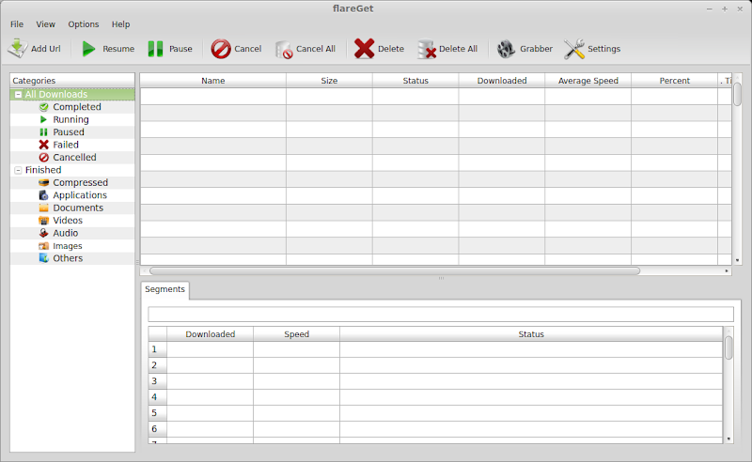752x462 pixels.
Task: Select the Completed category label
Action: [77, 107]
